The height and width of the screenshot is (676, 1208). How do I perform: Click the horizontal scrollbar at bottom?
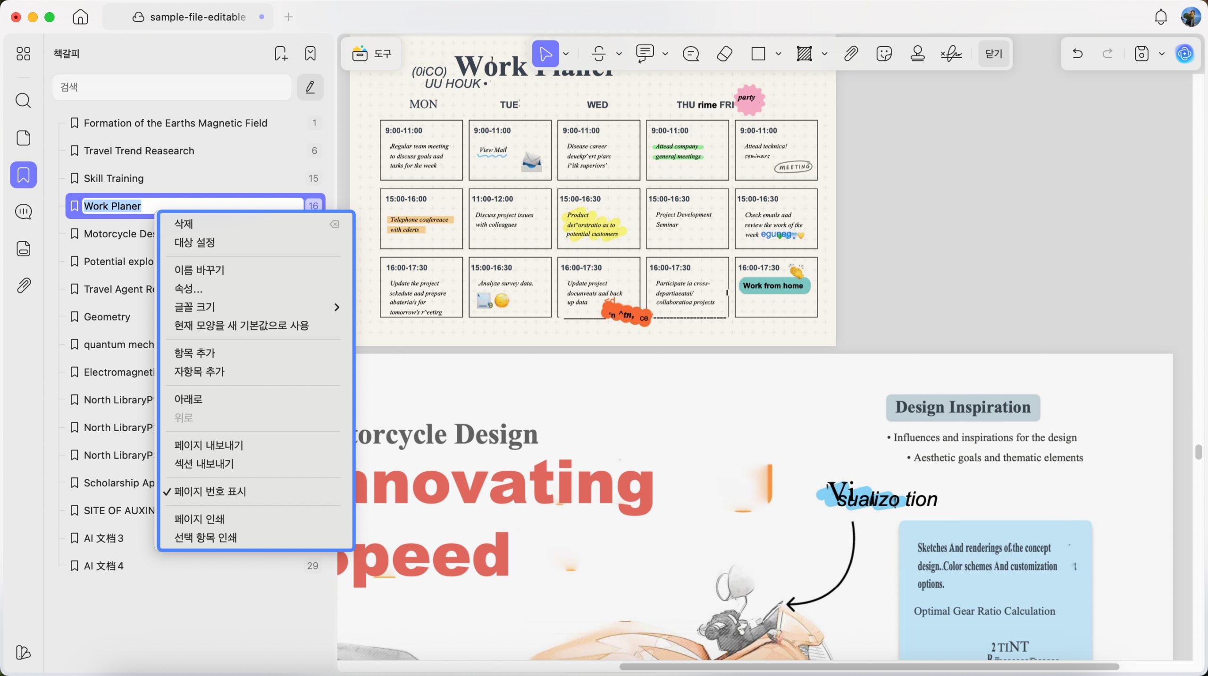pos(869,667)
